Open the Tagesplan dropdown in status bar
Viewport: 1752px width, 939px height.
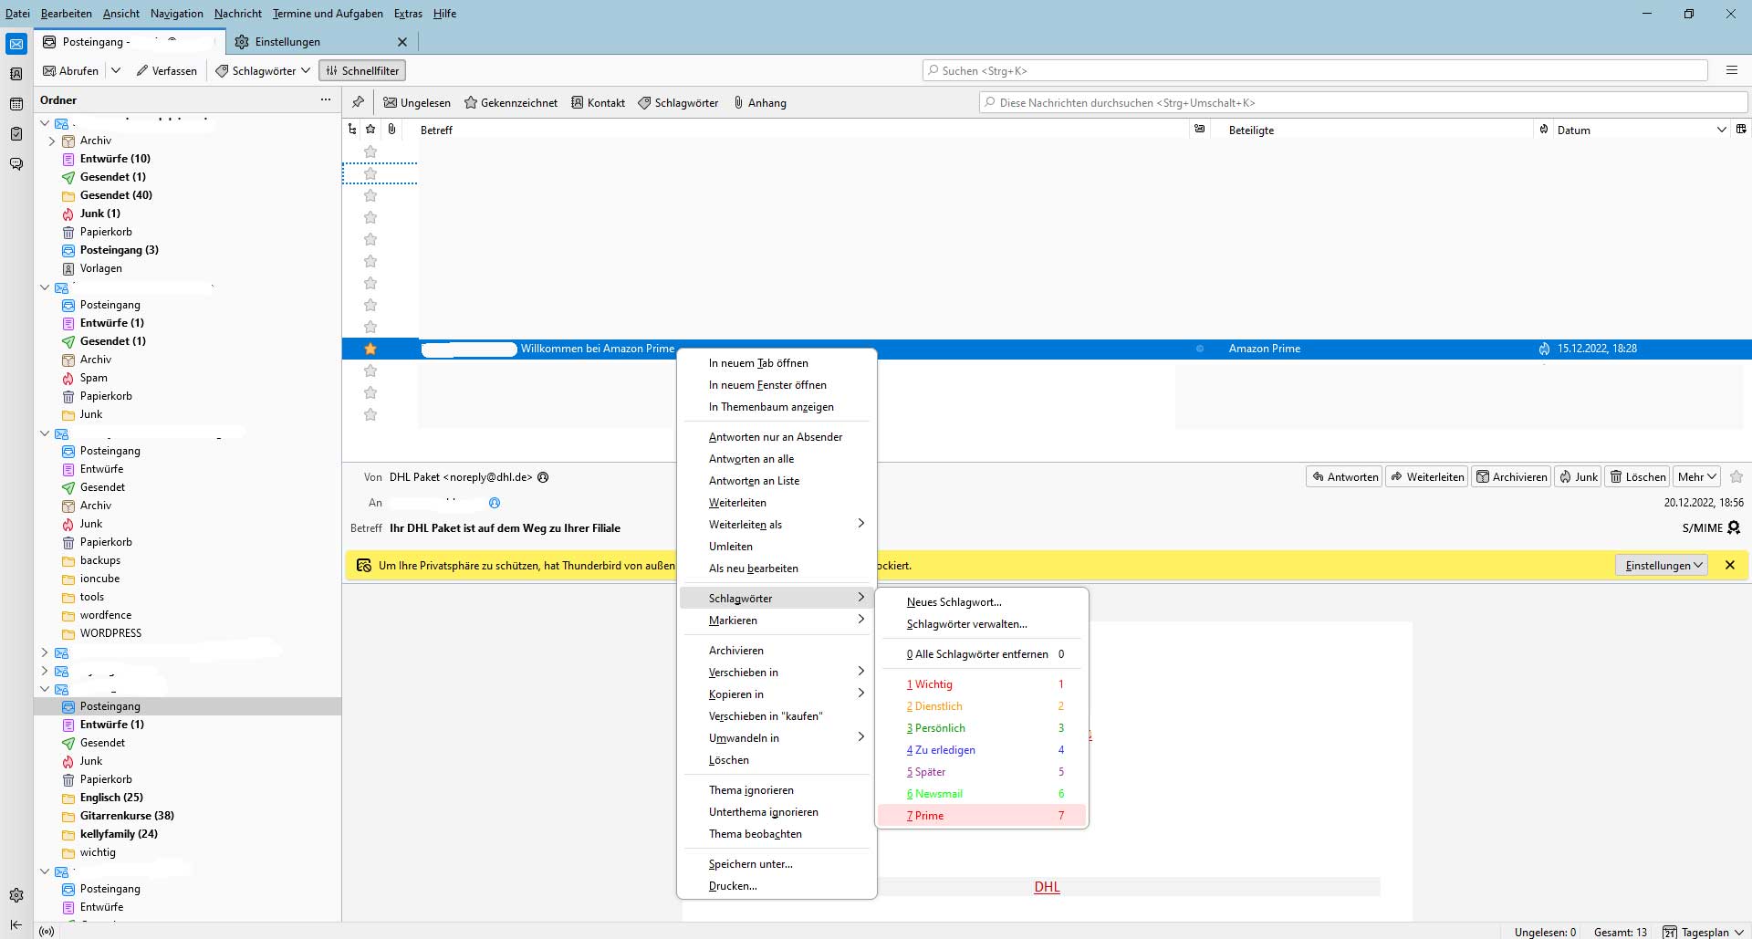pos(1704,932)
